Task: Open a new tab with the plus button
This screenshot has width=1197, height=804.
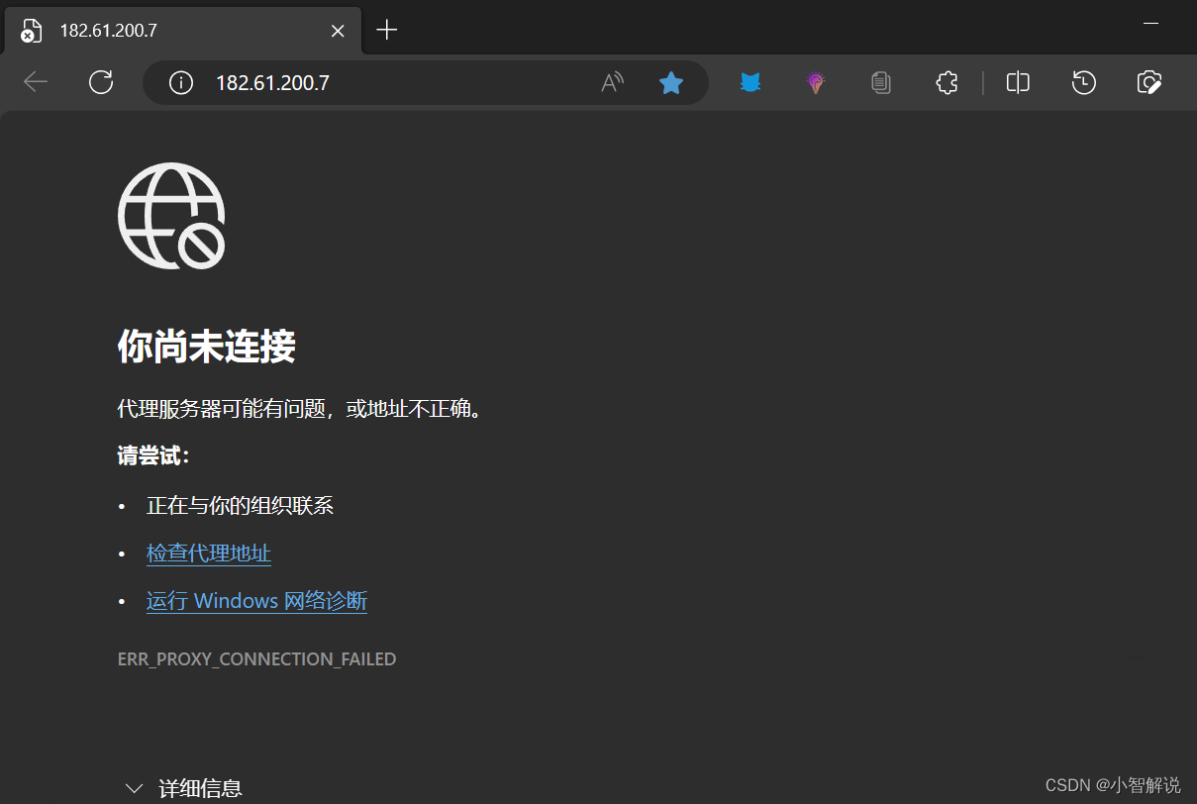Action: pos(387,31)
